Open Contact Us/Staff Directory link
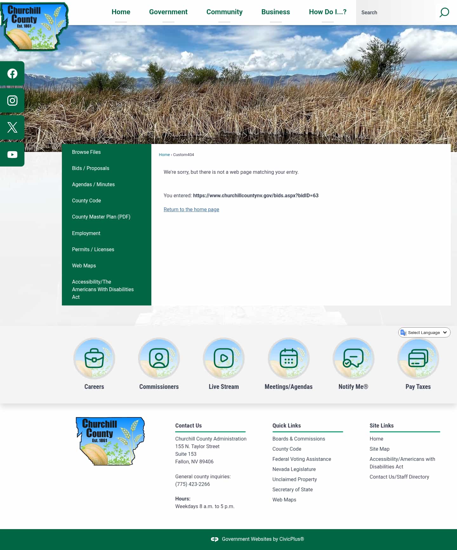457x550 pixels. click(399, 477)
